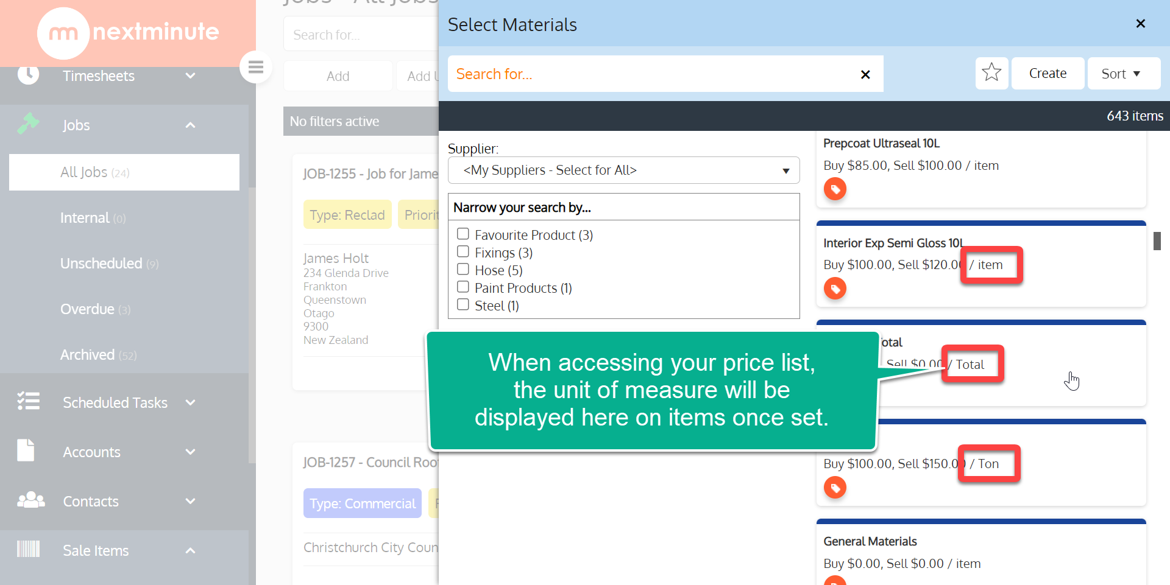The image size is (1170, 585).
Task: Check the Steel filter checkbox
Action: 463,304
